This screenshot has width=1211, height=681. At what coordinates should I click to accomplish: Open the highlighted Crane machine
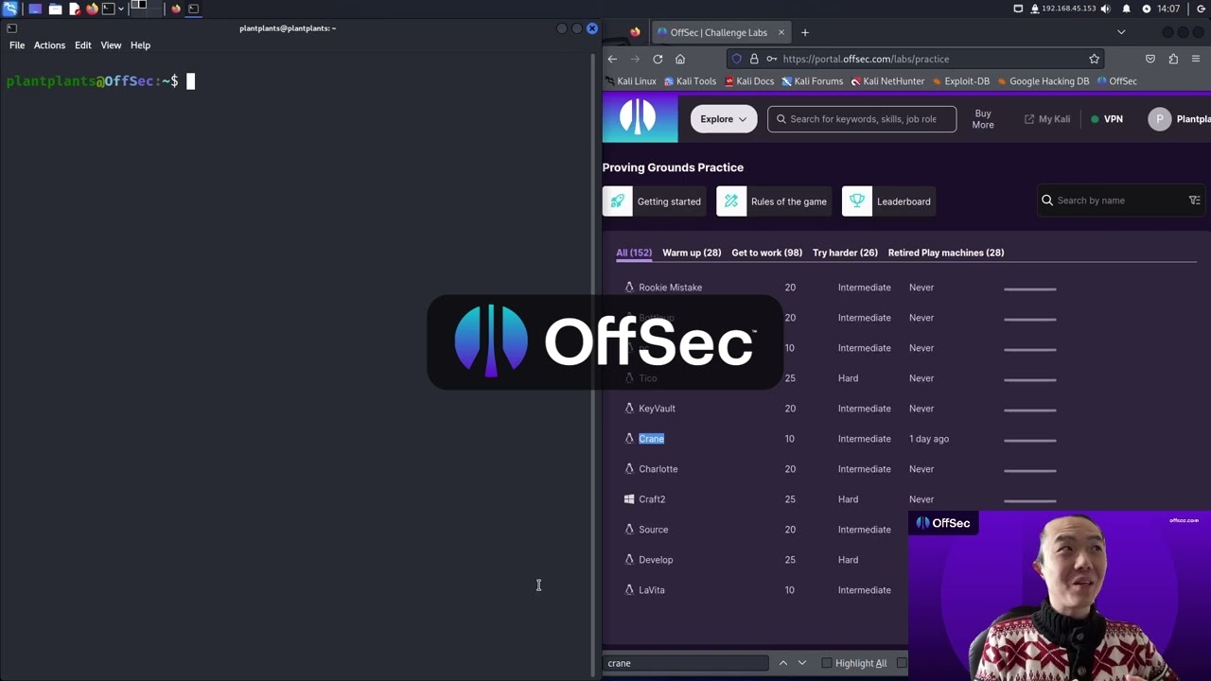point(651,439)
